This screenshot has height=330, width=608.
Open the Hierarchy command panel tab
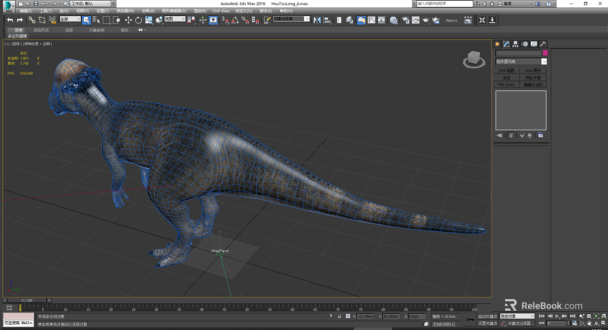[516, 44]
